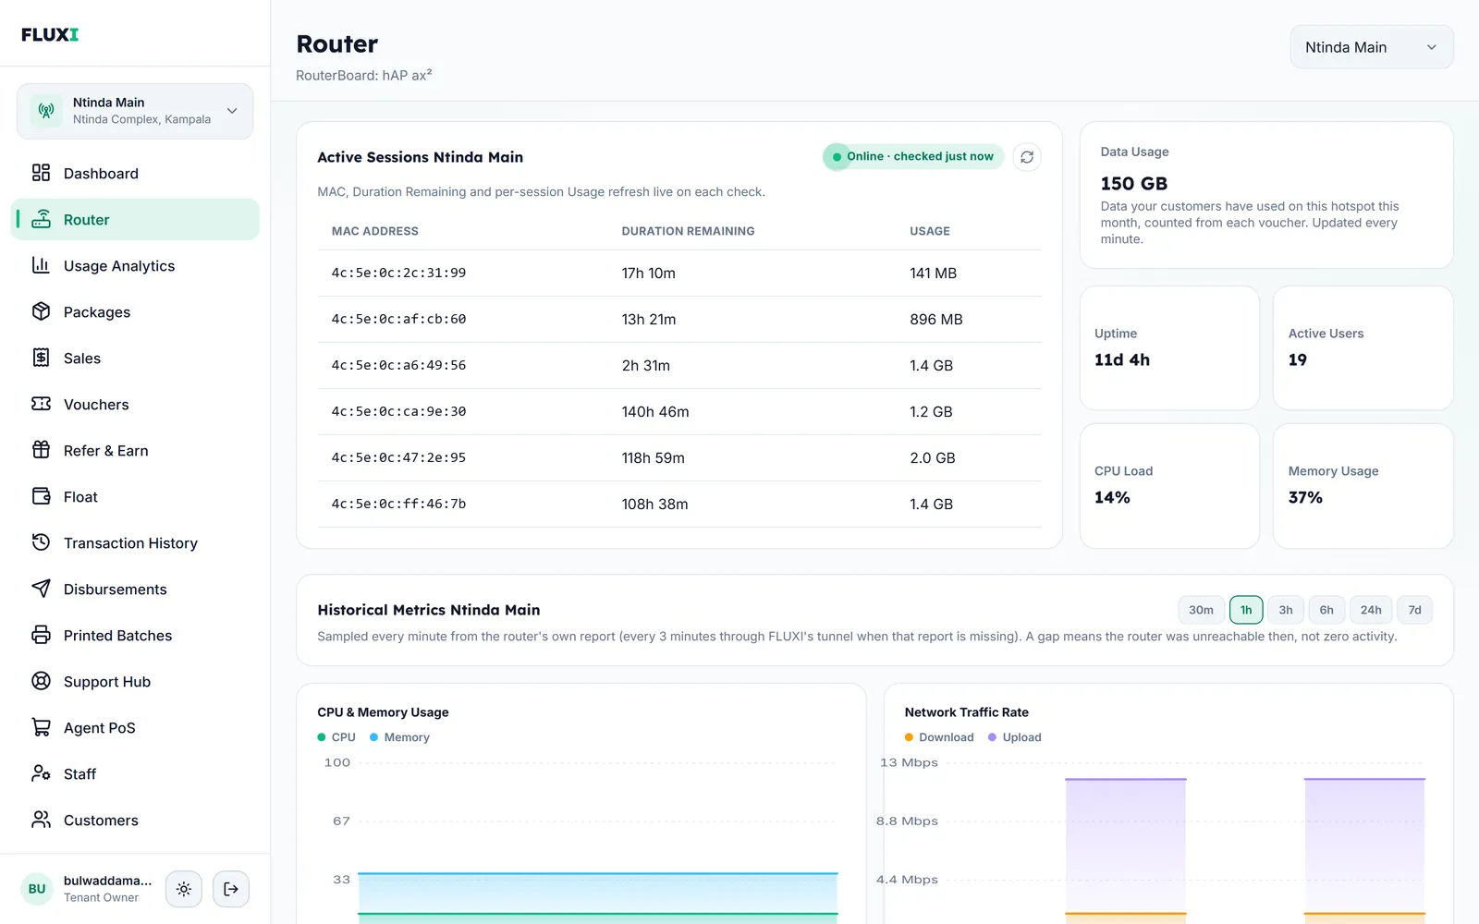This screenshot has width=1479, height=924.
Task: Click the Usage Analytics chart icon
Action: point(41,265)
